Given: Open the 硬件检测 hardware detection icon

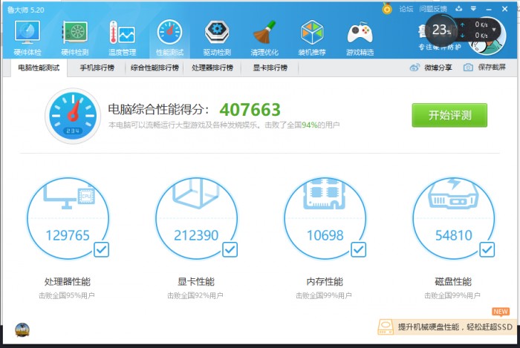Looking at the screenshot, I should point(74,37).
